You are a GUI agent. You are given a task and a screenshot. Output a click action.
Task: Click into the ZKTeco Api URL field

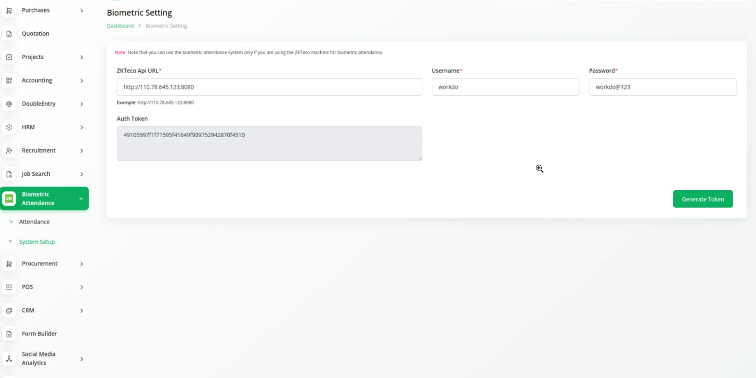[x=269, y=87]
